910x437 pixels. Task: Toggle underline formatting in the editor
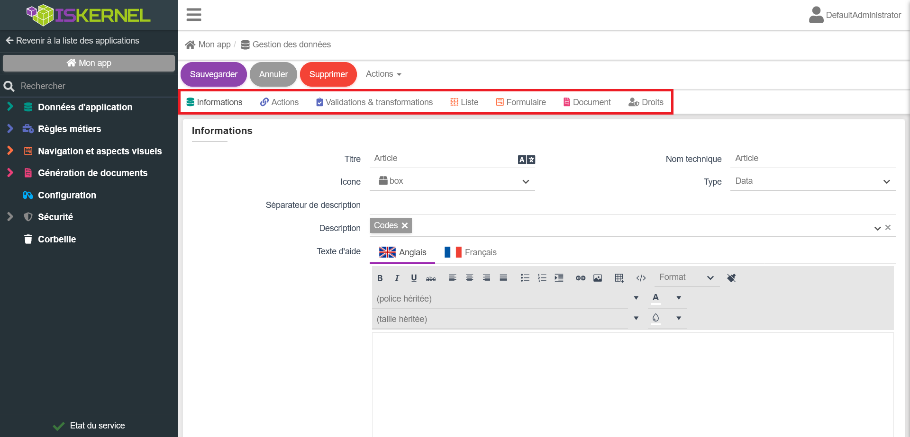point(414,278)
